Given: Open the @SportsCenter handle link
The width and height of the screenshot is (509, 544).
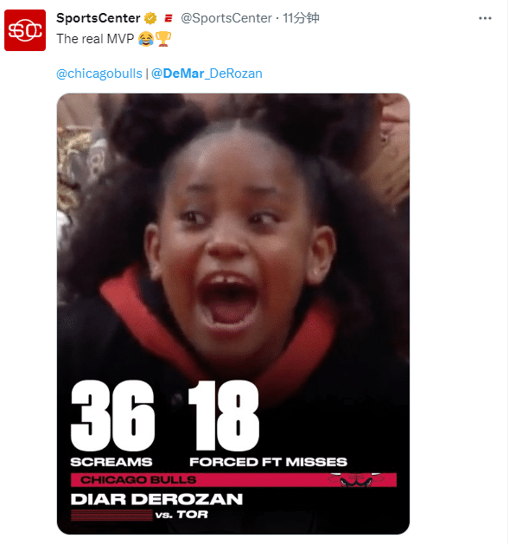Looking at the screenshot, I should point(226,18).
